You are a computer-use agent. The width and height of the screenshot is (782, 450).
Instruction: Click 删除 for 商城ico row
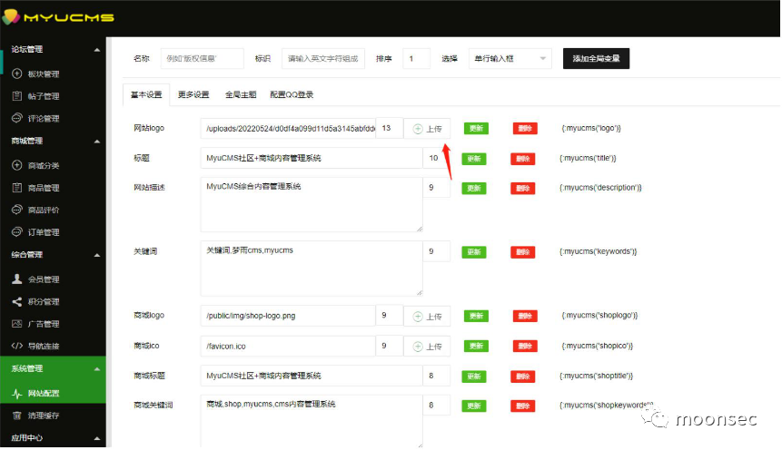click(x=525, y=346)
